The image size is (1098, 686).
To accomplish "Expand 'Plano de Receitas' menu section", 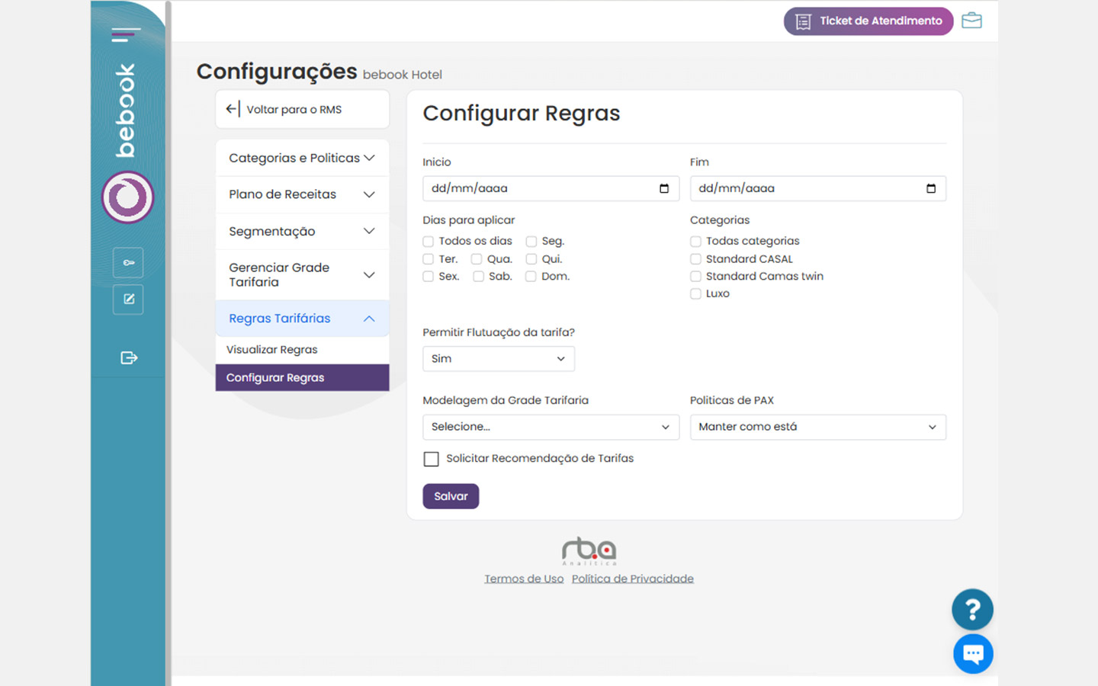I will [302, 194].
